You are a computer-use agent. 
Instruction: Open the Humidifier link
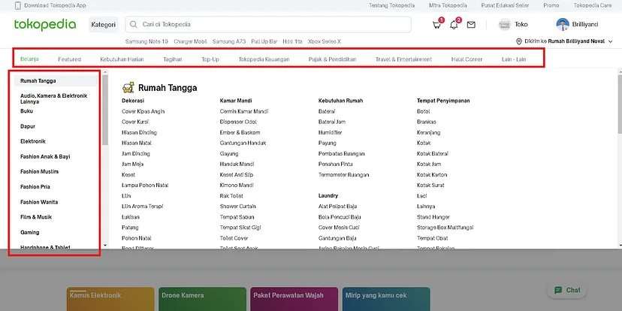(x=330, y=132)
